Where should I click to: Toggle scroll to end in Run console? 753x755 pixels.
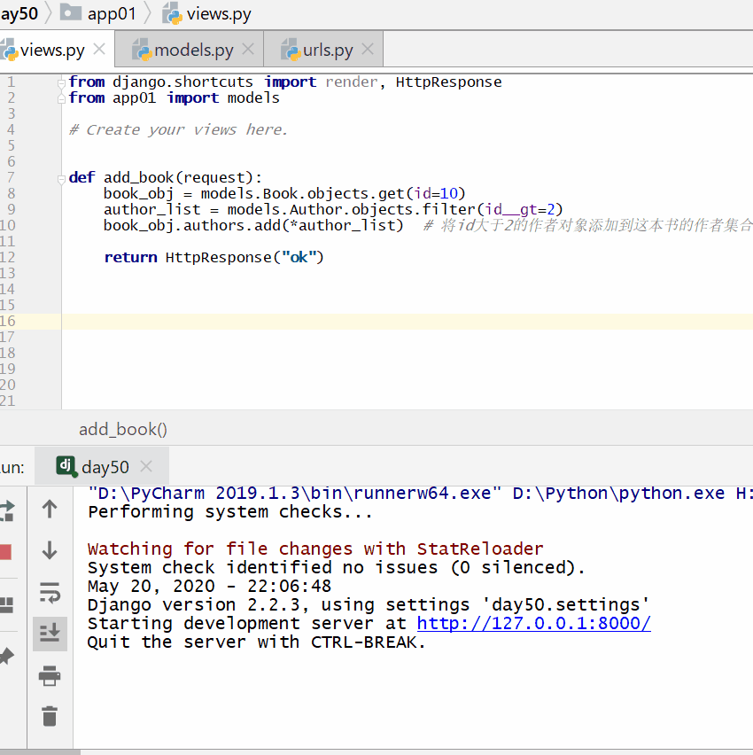click(50, 634)
